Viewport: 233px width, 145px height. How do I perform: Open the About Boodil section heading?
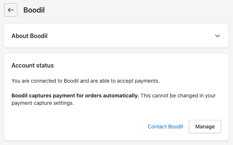29,36
